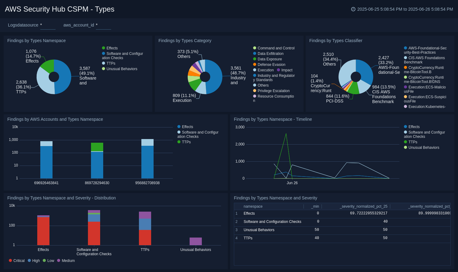Toggle TTPs in the Types Namespace pie legend
458x272 pixels.
[x=109, y=63]
